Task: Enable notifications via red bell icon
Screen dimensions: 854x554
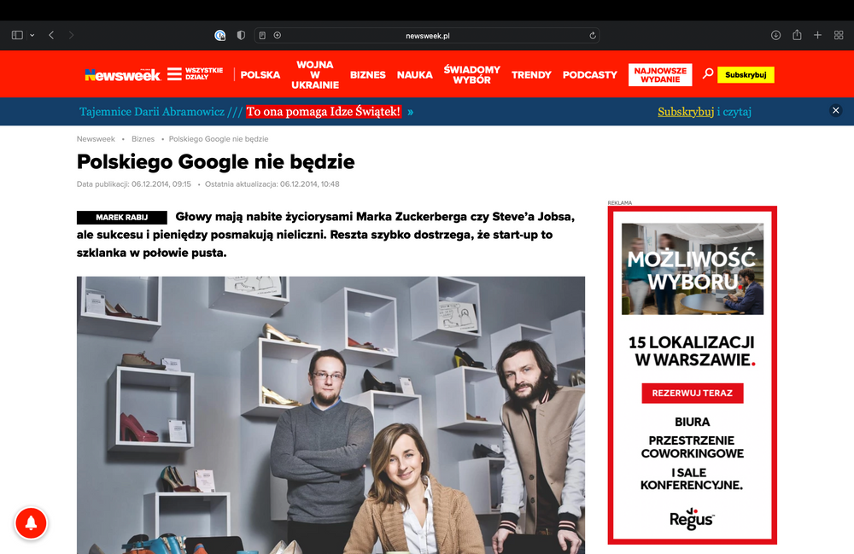Action: click(x=31, y=522)
